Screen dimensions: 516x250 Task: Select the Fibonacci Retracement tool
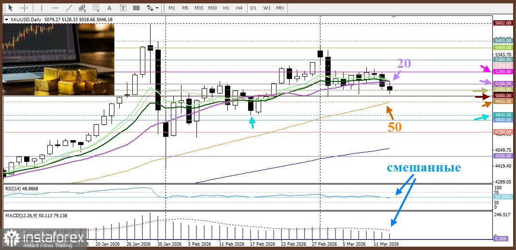tap(97, 8)
